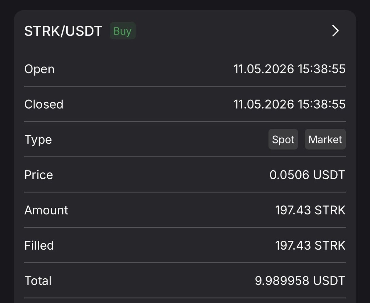
Task: Tap the Total value 9.989958 USDT
Action: (x=300, y=281)
